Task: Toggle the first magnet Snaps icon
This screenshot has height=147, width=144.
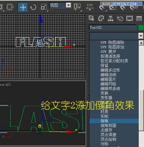Action: [x=102, y=8]
